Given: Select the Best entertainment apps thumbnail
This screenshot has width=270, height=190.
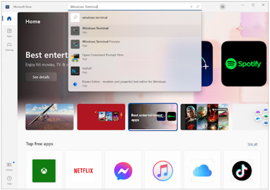Looking at the screenshot, I should coord(153,117).
